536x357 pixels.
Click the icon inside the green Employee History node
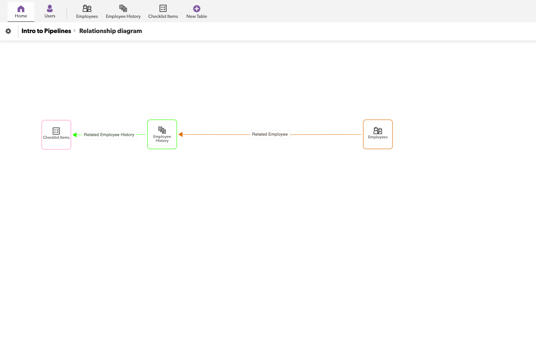click(162, 130)
